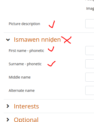This screenshot has width=94, height=122.
Task: Click the Middle name label
Action: (20, 77)
